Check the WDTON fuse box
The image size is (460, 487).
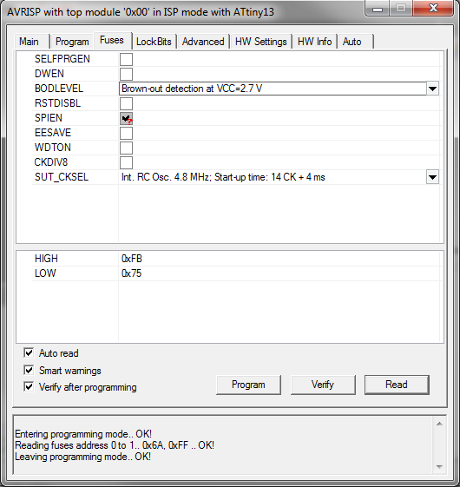126,148
